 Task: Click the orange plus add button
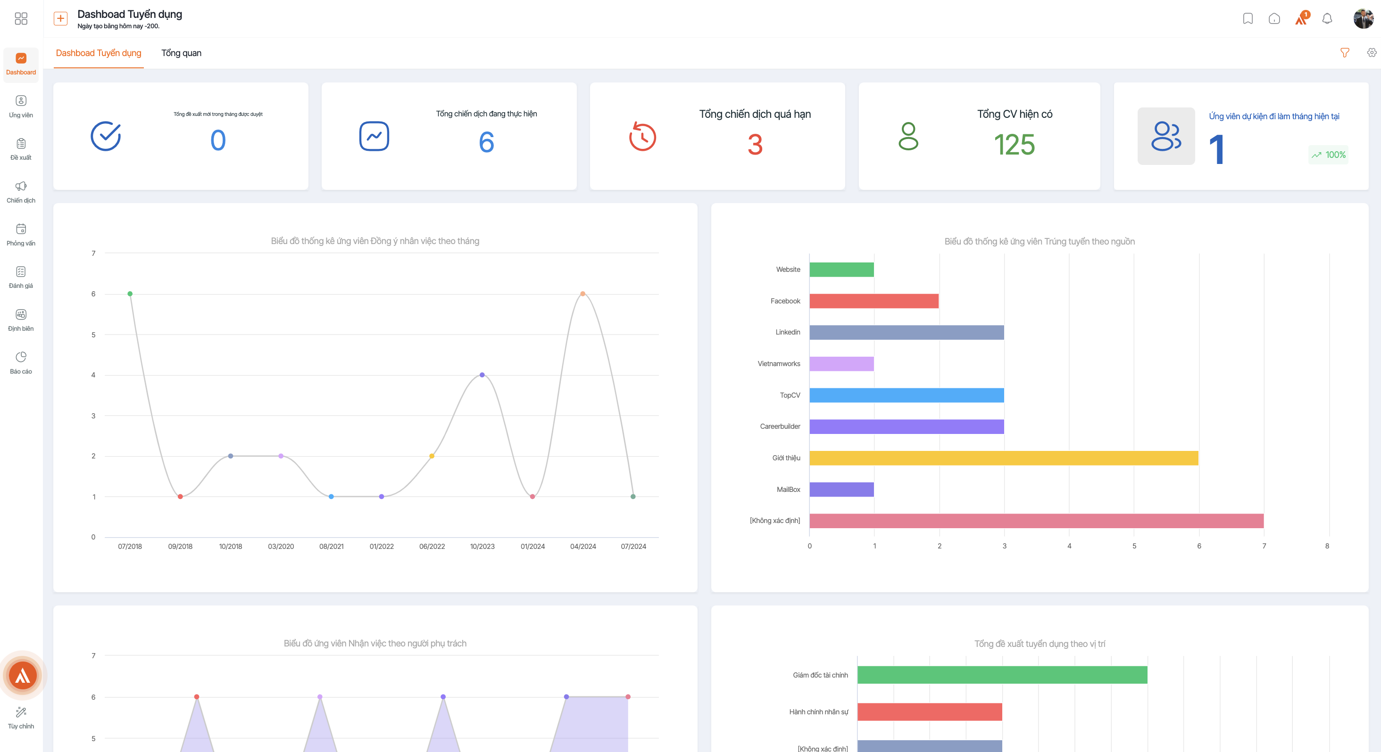60,19
